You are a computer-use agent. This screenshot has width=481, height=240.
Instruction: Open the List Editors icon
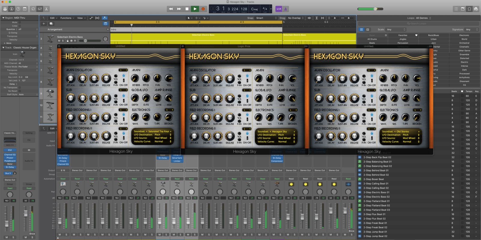click(456, 9)
